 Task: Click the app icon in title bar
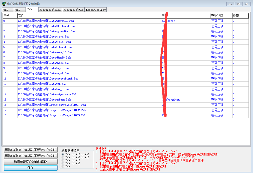(4, 4)
